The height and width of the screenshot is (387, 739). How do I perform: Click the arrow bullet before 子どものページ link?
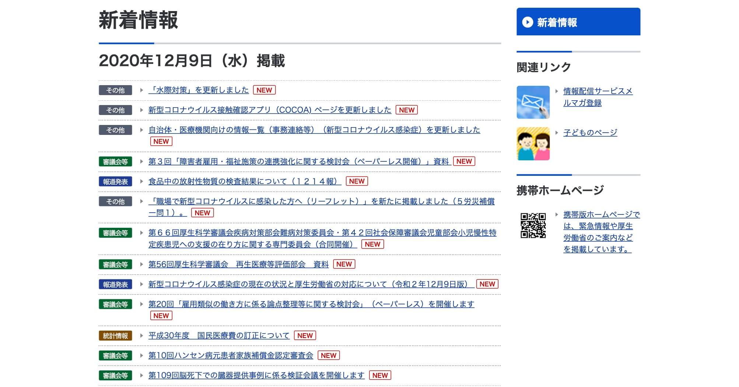click(557, 132)
